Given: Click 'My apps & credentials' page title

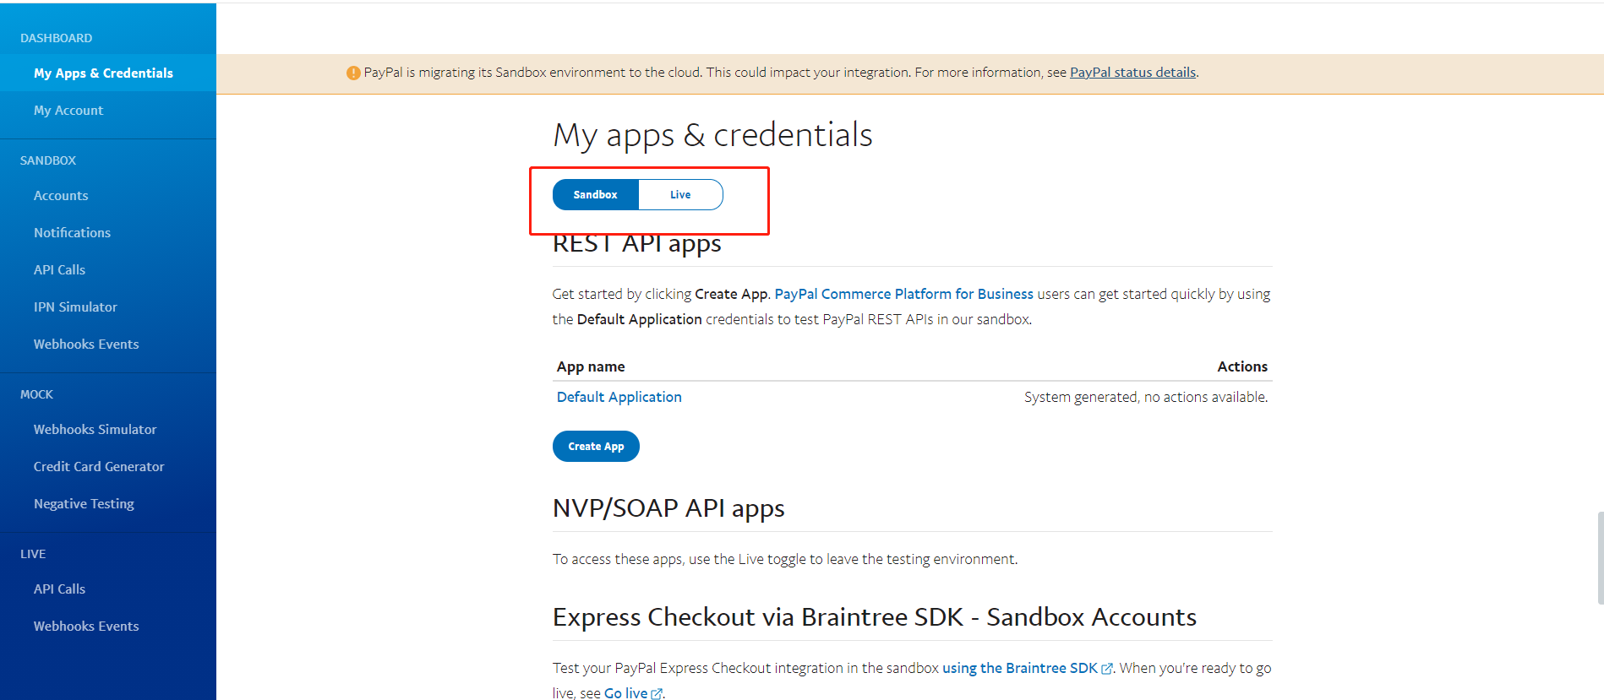Looking at the screenshot, I should (712, 135).
